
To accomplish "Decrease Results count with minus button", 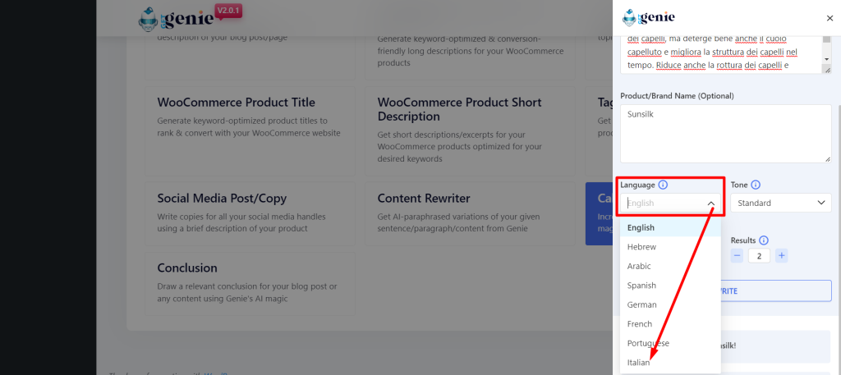I will (738, 255).
